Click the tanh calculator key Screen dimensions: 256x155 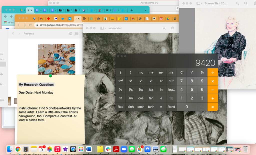(x=151, y=107)
